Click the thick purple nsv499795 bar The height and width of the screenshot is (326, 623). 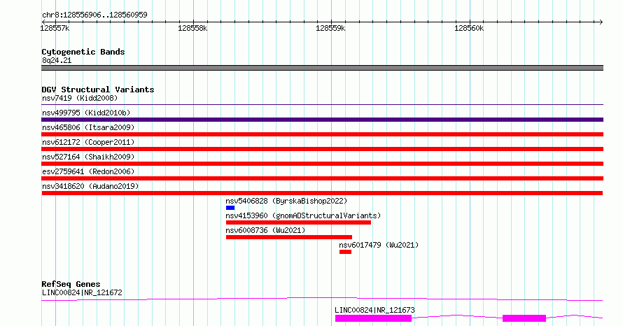(322, 120)
